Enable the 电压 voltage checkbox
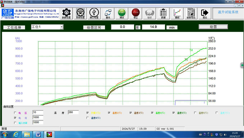Image resolution: width=244 pixels, height=138 pixels. pos(15,113)
